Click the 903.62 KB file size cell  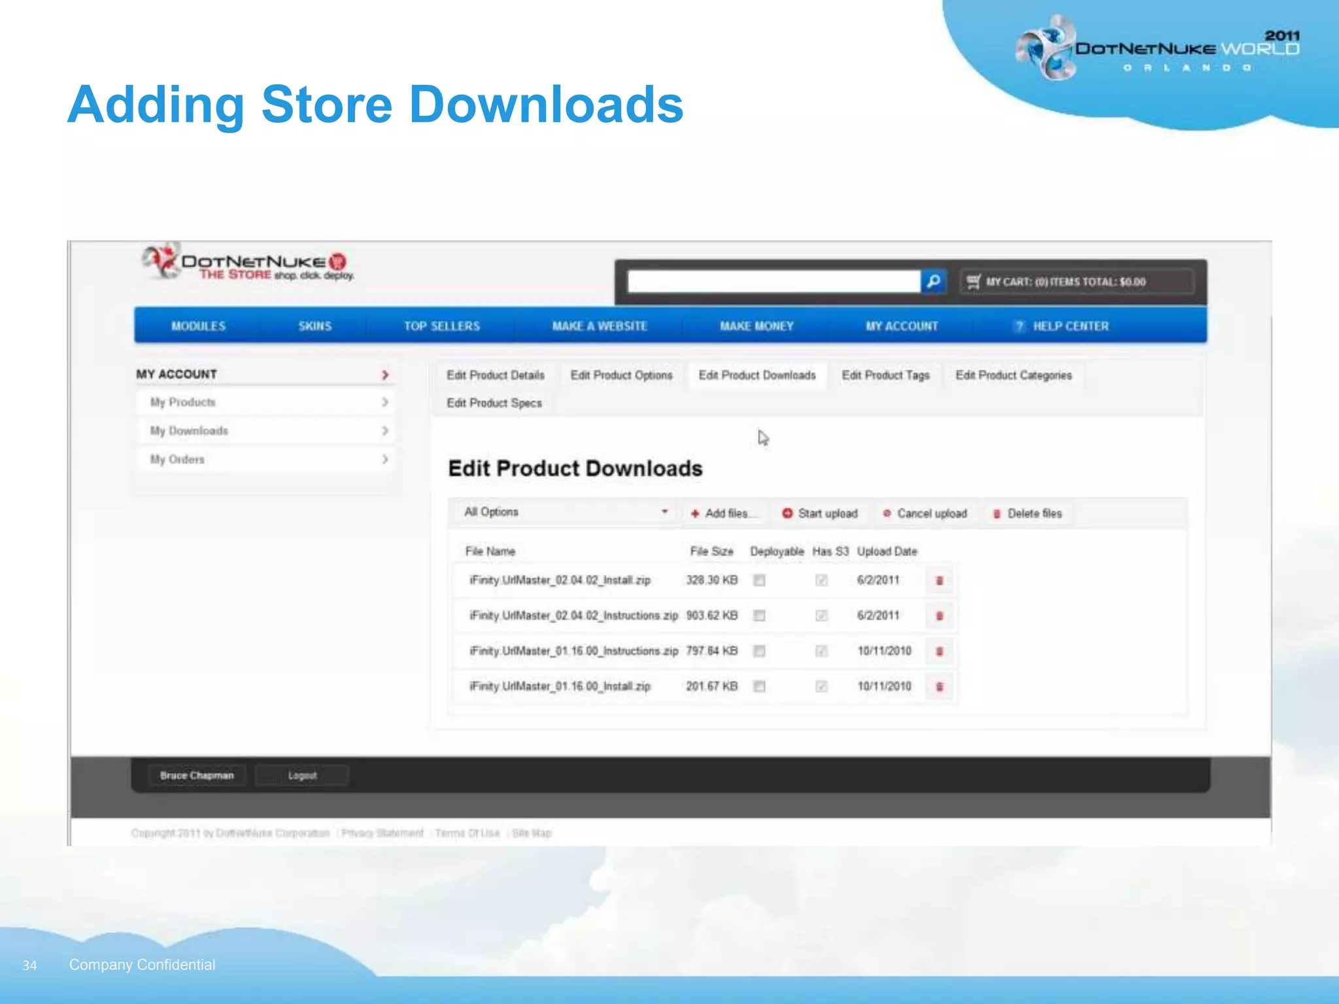pyautogui.click(x=712, y=616)
